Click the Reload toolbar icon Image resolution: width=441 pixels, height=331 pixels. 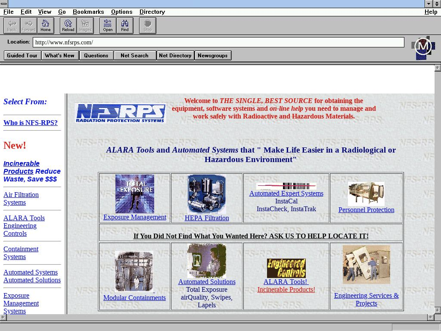coord(68,25)
